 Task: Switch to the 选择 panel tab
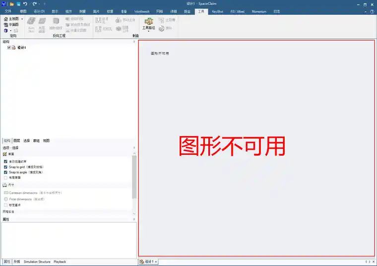click(x=27, y=141)
